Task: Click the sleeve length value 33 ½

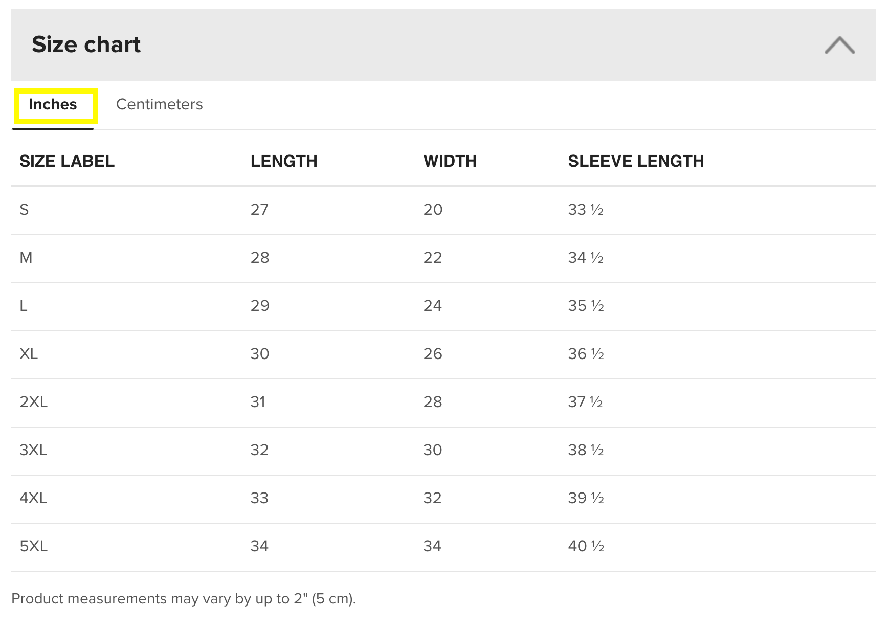Action: point(586,210)
